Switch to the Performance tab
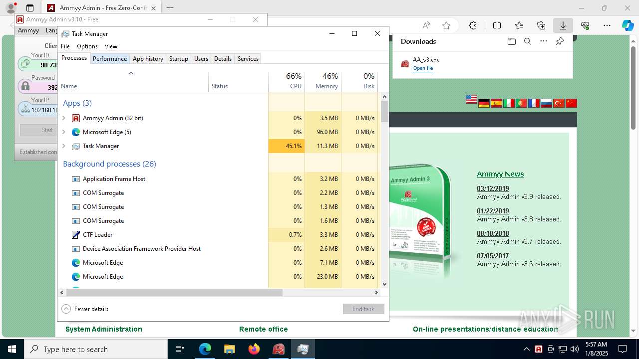 click(x=110, y=59)
